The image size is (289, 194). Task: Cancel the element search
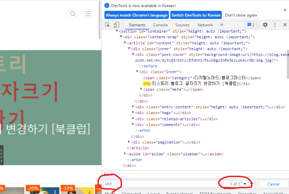pos(273,184)
